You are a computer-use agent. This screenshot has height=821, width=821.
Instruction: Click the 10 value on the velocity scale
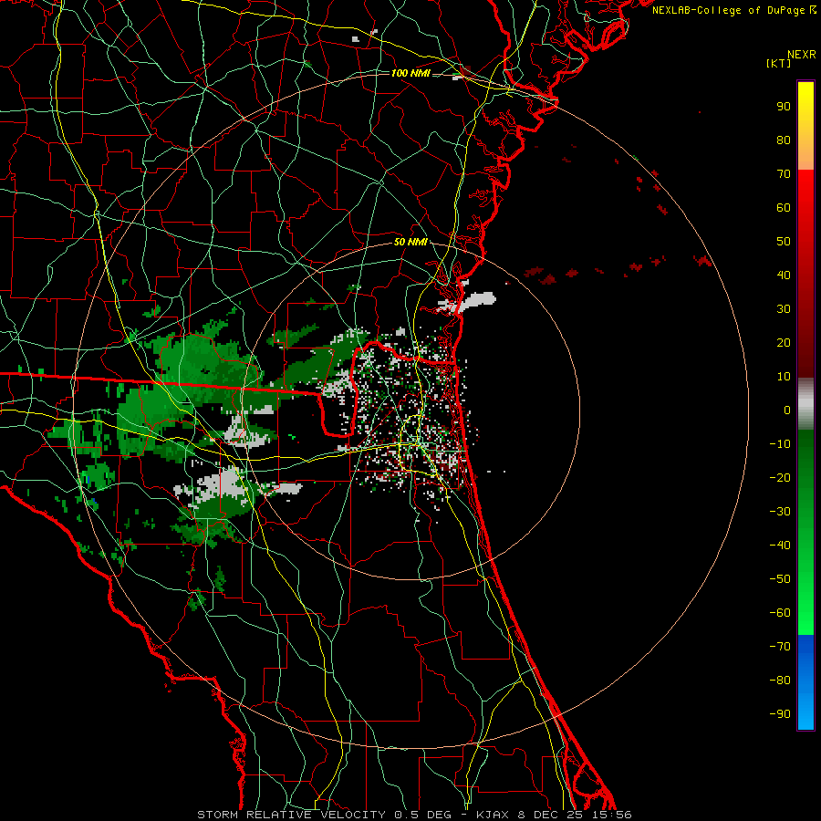[784, 377]
